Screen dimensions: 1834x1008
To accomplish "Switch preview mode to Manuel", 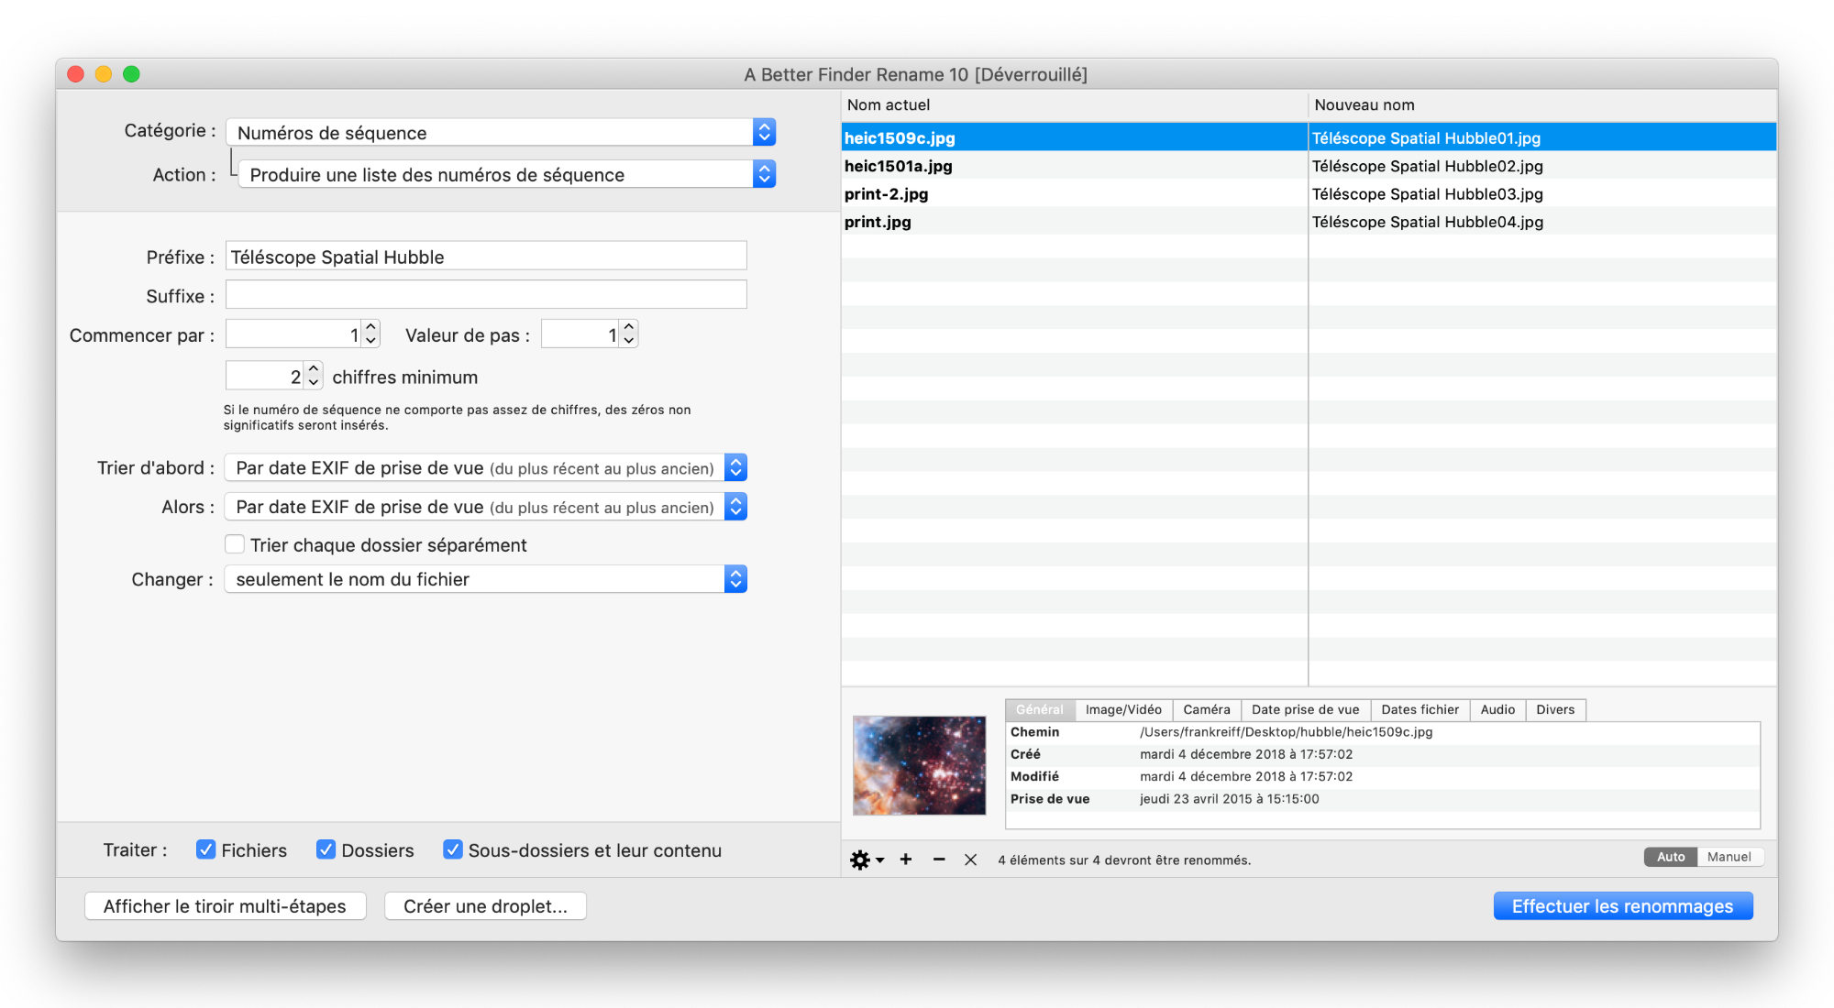I will (1729, 857).
